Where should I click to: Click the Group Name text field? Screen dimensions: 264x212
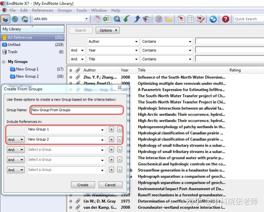point(77,110)
